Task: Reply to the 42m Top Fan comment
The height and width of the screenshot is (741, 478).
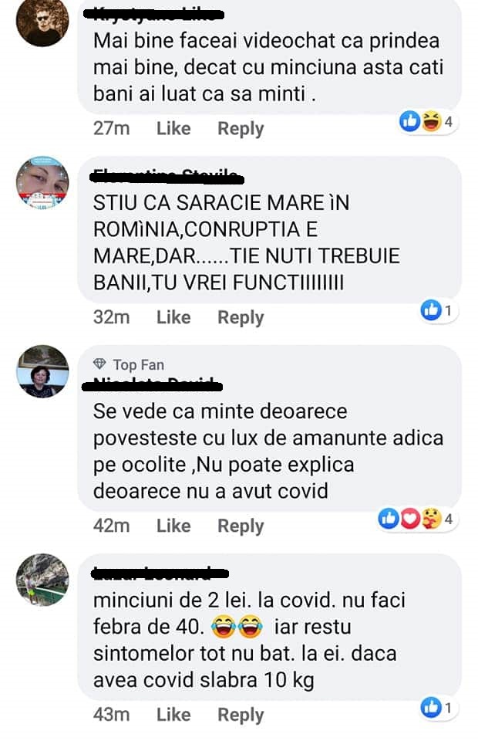Action: [x=241, y=526]
